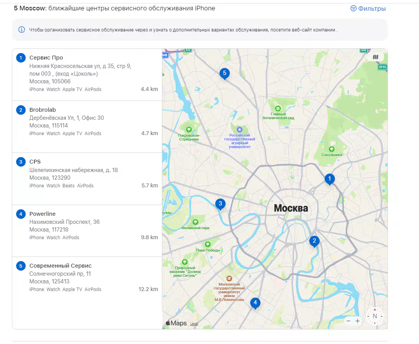419x344 pixels.
Task: Click the E115 road shield on map
Action: click(383, 67)
